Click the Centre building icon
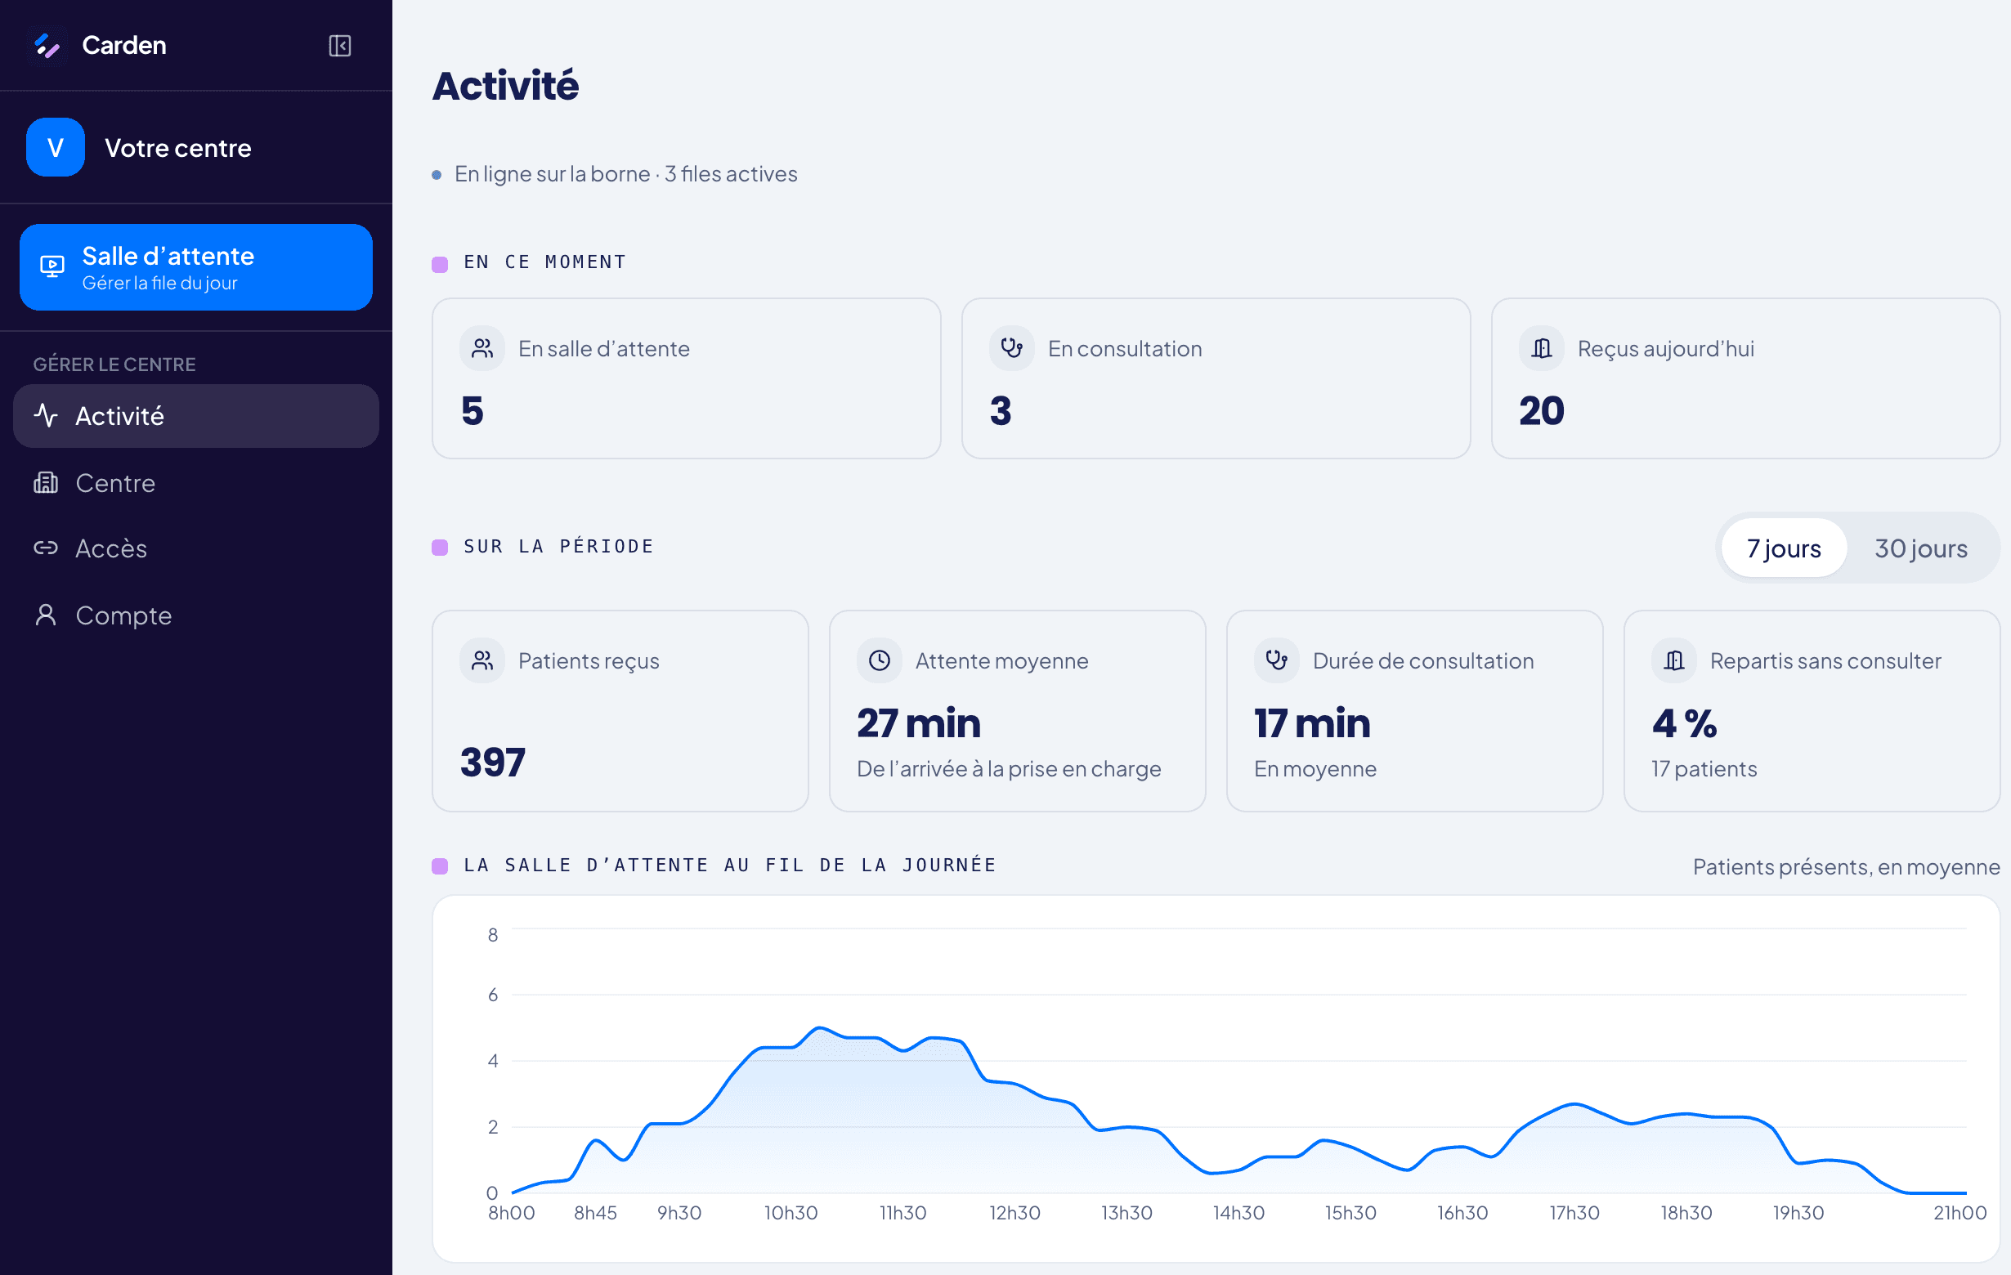The image size is (2011, 1275). coord(46,482)
